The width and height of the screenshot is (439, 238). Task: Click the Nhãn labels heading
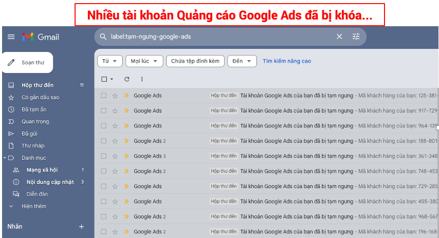tap(15, 227)
